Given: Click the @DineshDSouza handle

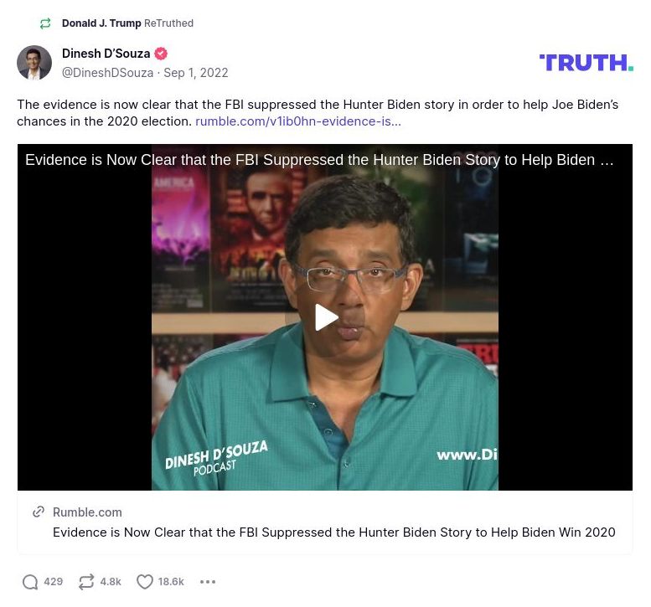Looking at the screenshot, I should (107, 73).
